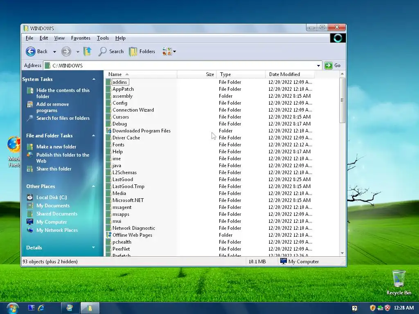
Task: Select the Microsoft.NET folder
Action: point(128,200)
